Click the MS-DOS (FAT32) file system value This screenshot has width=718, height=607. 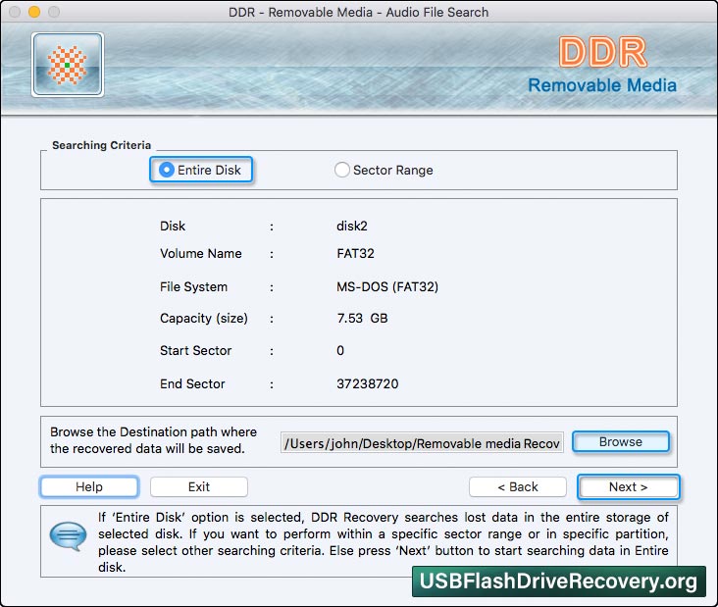(387, 287)
